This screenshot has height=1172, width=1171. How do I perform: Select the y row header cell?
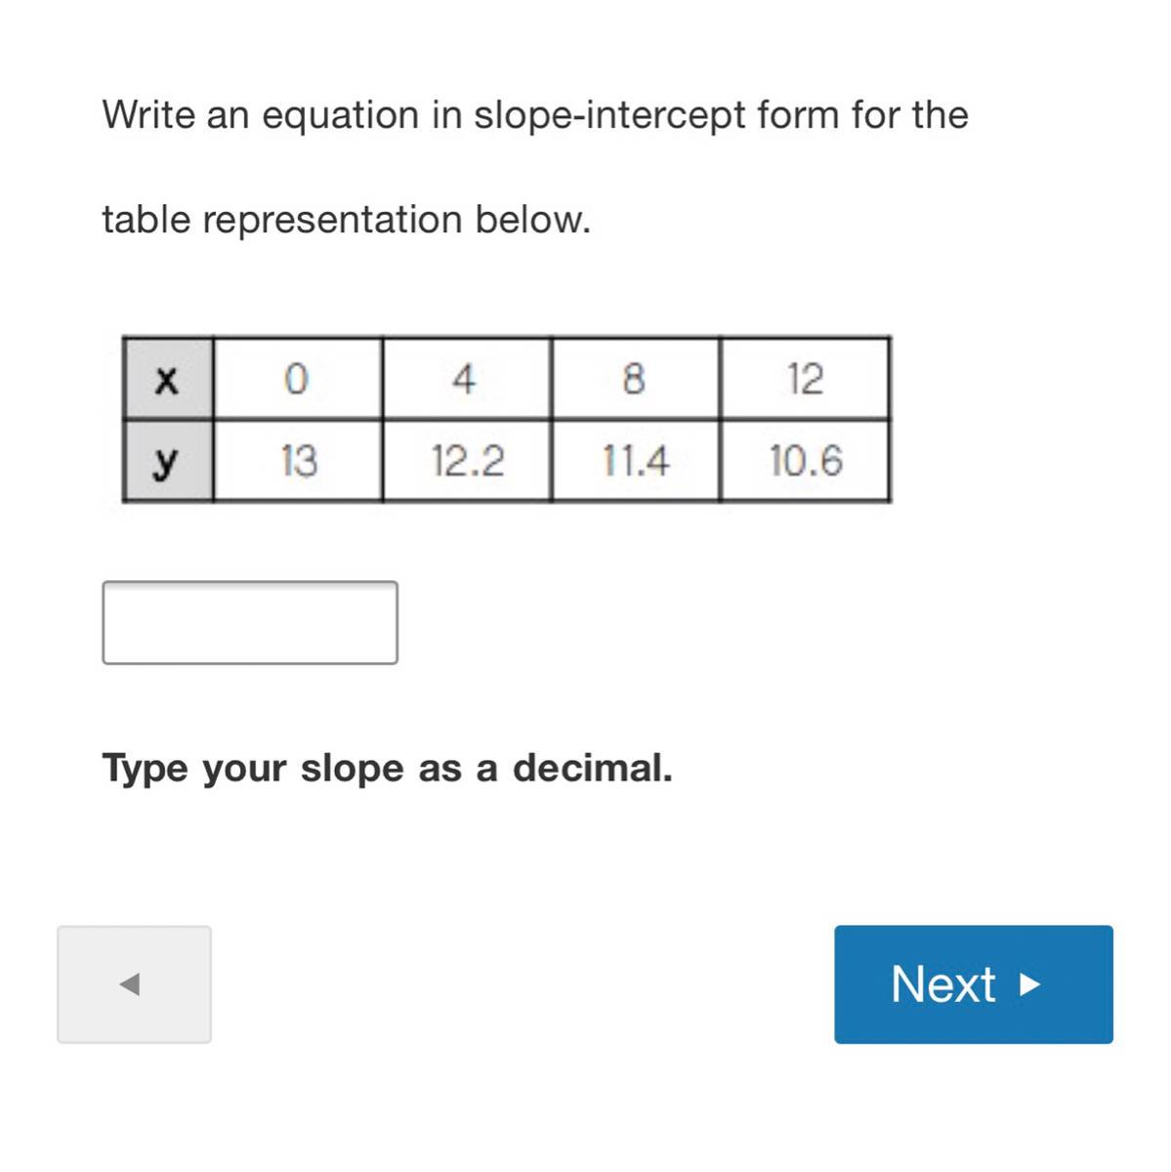pyautogui.click(x=167, y=461)
